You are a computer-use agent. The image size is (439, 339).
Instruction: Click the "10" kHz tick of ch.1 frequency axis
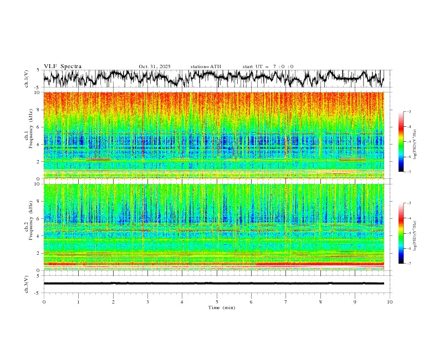pos(38,93)
